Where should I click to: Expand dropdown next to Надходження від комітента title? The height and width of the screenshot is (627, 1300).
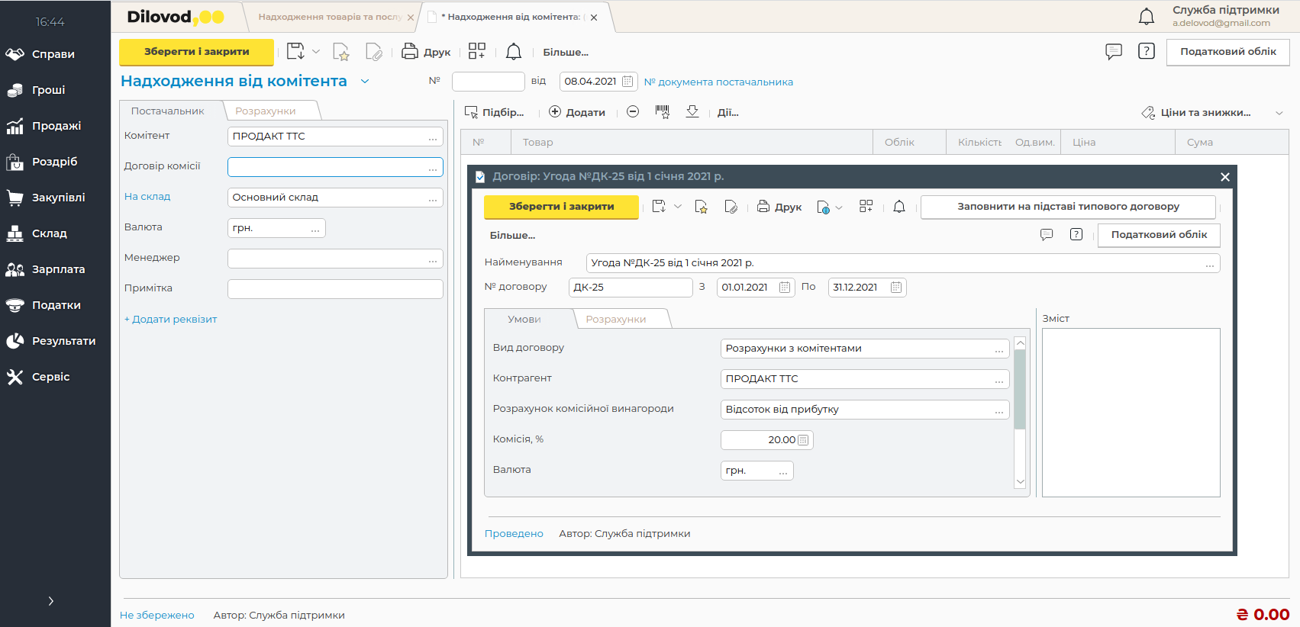pyautogui.click(x=365, y=82)
